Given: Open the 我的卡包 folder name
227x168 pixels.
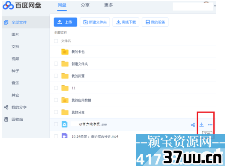Looking at the screenshot, I should 78,52.
